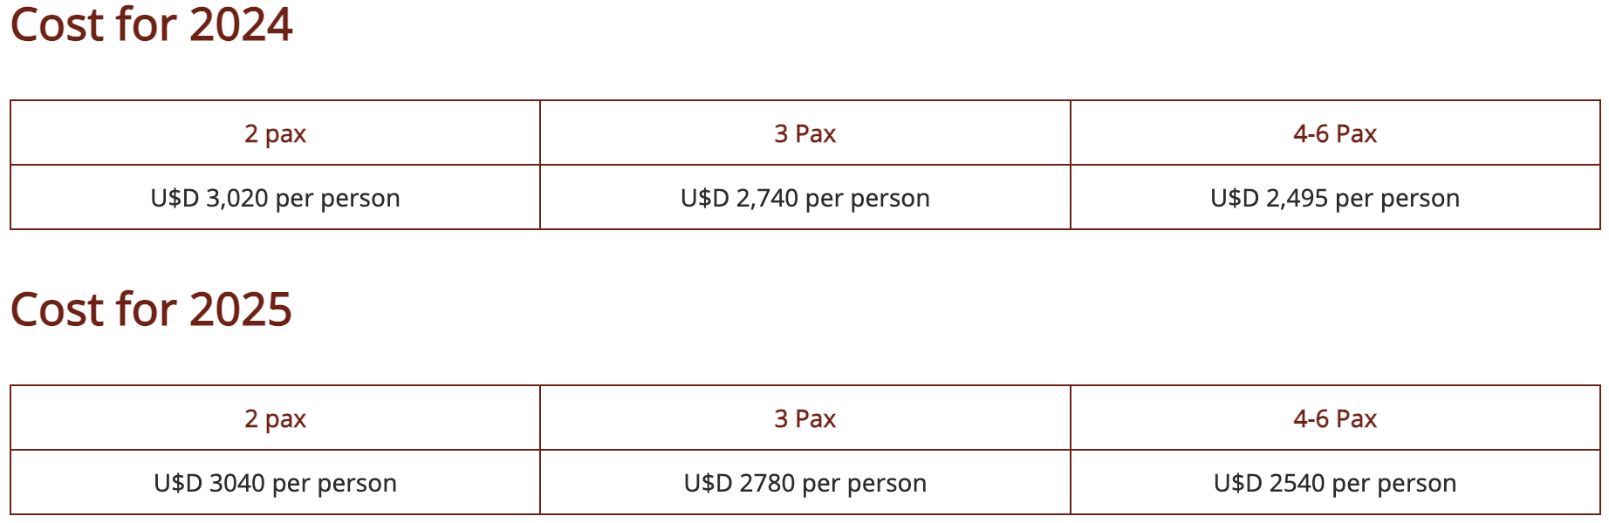
Task: Click the U$D 3040 price amount
Action: 209,483
